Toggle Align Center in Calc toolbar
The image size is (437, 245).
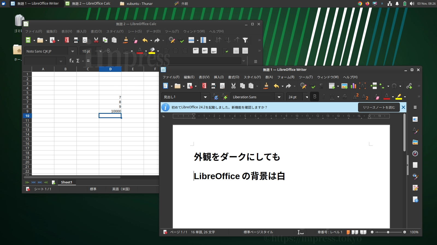[176, 51]
